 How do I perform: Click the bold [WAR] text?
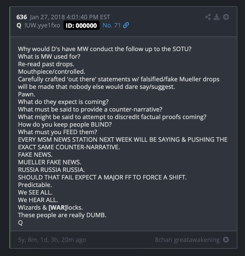tap(58, 208)
